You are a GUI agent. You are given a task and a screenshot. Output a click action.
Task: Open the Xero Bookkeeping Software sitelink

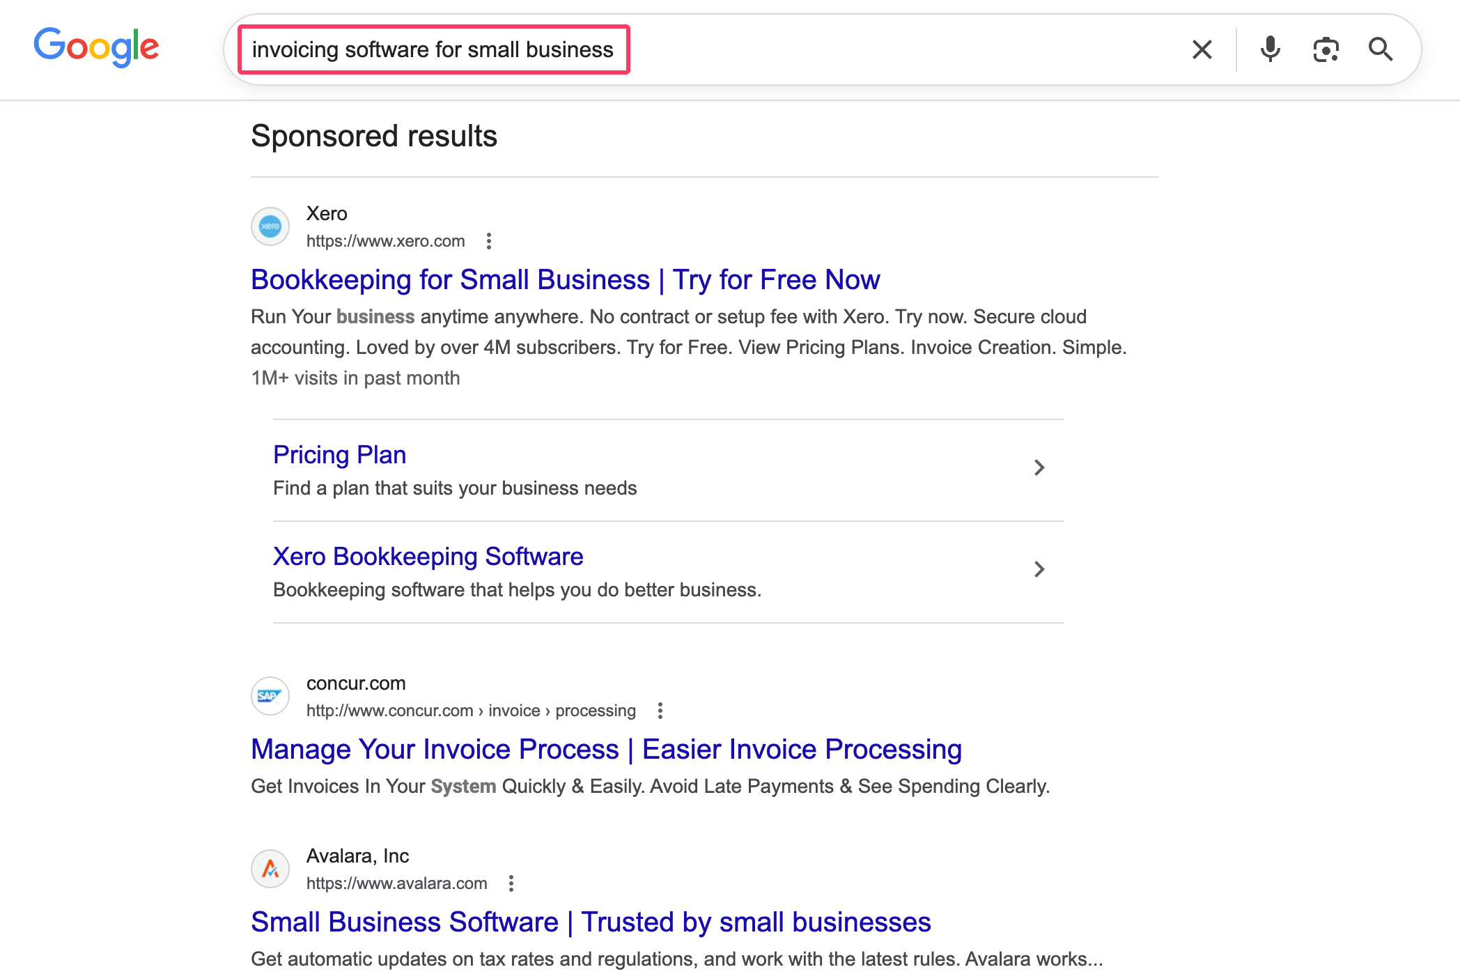point(428,556)
